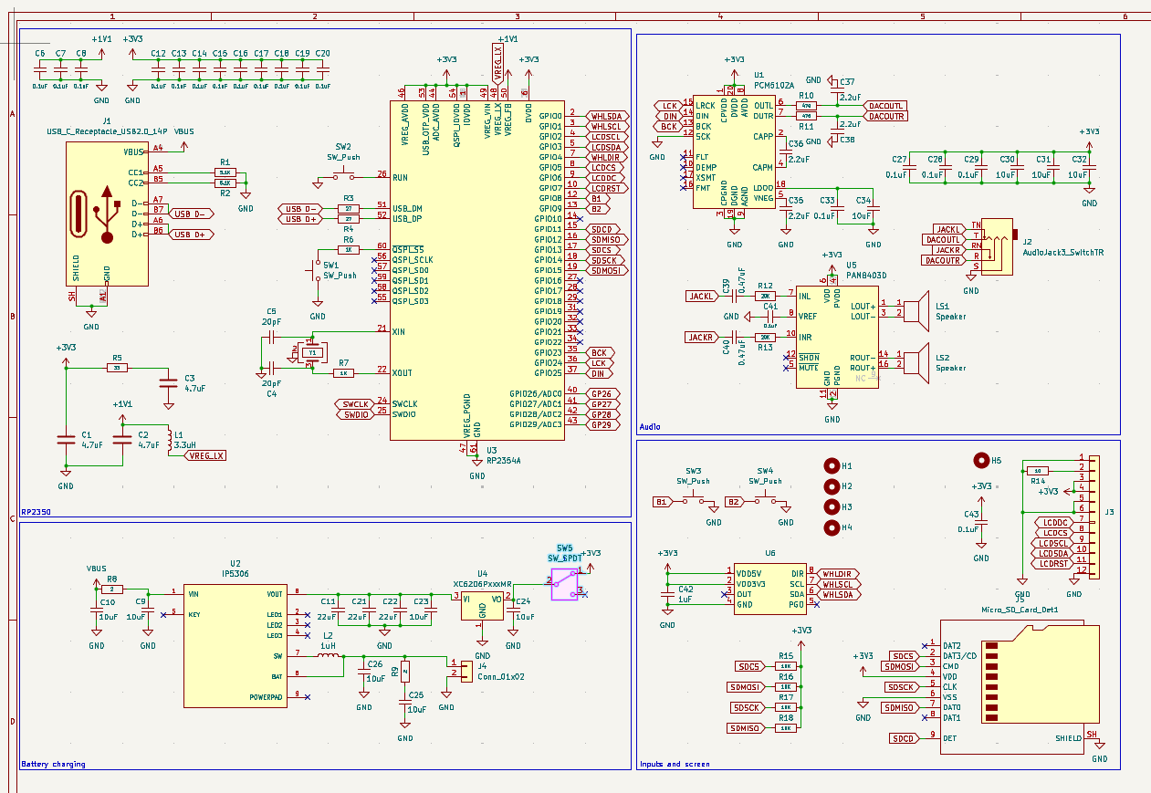Select the IP5306 U2 charger chip

(235, 646)
